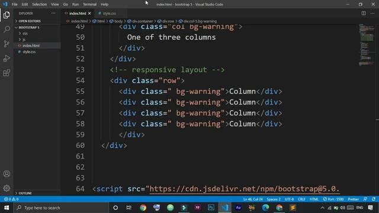The height and width of the screenshot is (213, 379).
Task: Open the File menu
Action: tap(14, 4)
